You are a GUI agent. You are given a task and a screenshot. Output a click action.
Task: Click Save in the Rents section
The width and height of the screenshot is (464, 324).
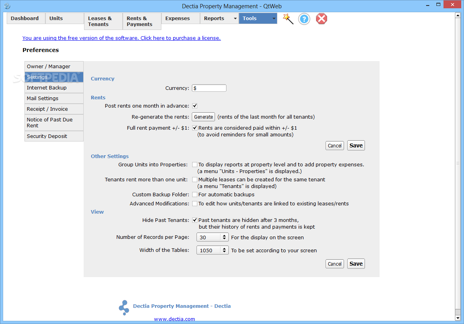(x=356, y=145)
